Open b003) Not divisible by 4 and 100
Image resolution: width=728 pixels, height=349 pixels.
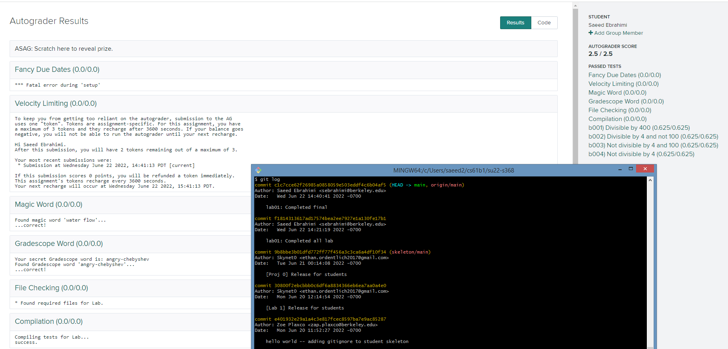pos(653,145)
